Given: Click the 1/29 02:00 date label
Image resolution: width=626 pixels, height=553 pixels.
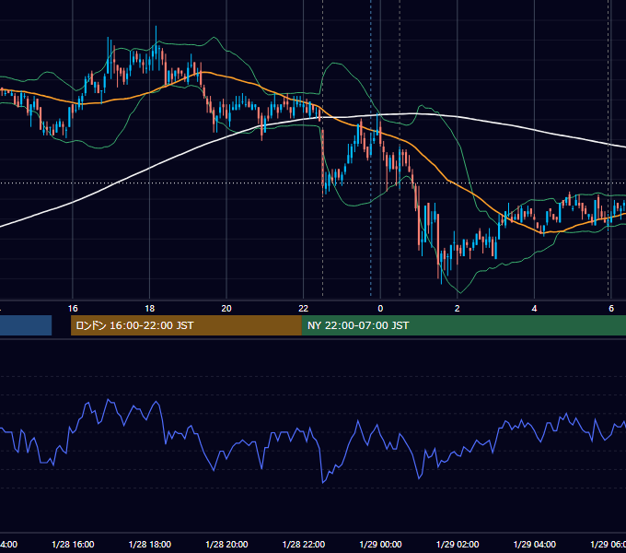Looking at the screenshot, I should coord(458,544).
